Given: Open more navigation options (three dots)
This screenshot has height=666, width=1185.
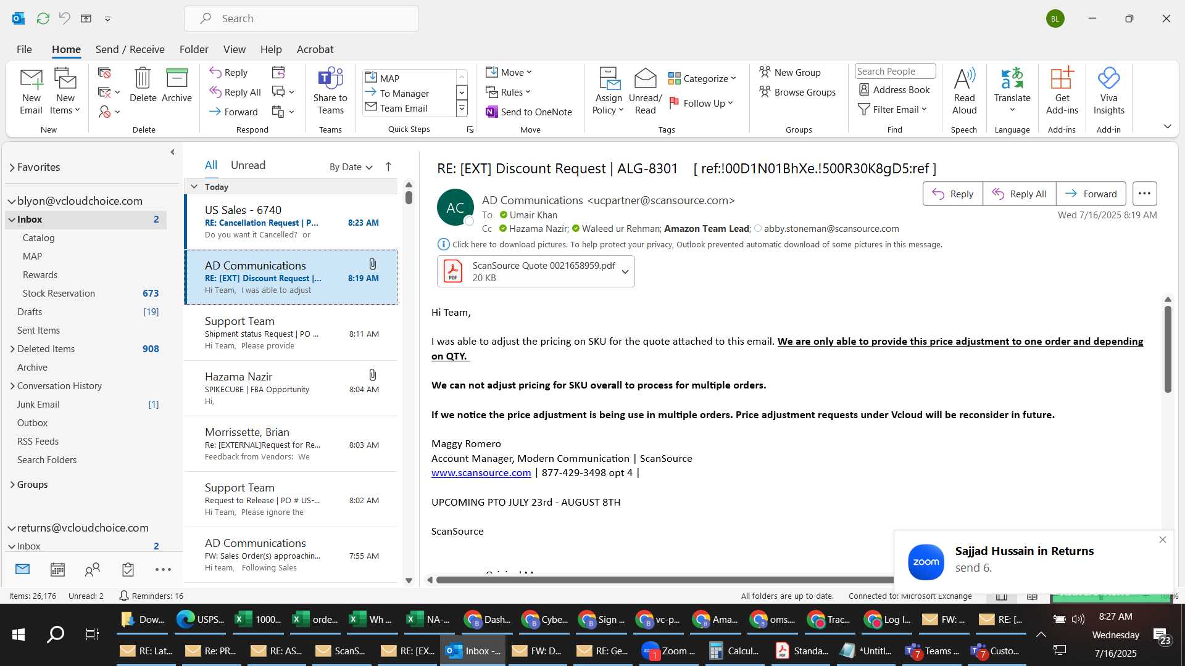Looking at the screenshot, I should [x=163, y=569].
